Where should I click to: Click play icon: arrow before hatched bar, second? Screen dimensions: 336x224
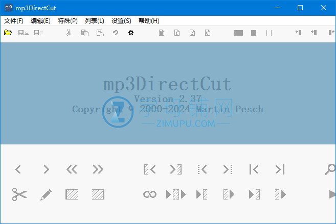click(x=254, y=194)
